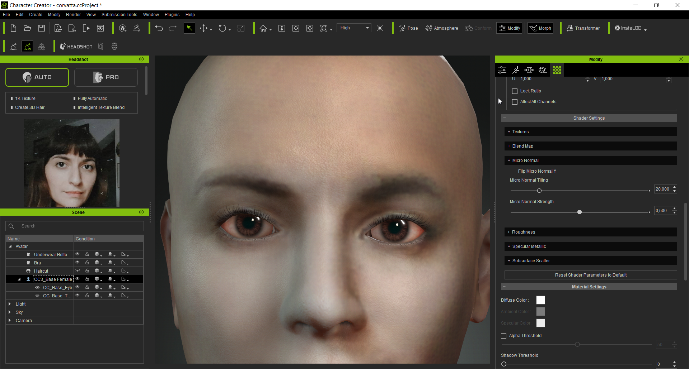Viewport: 689px width, 369px height.
Task: Expand the Subsurface Scatter section
Action: click(x=591, y=261)
